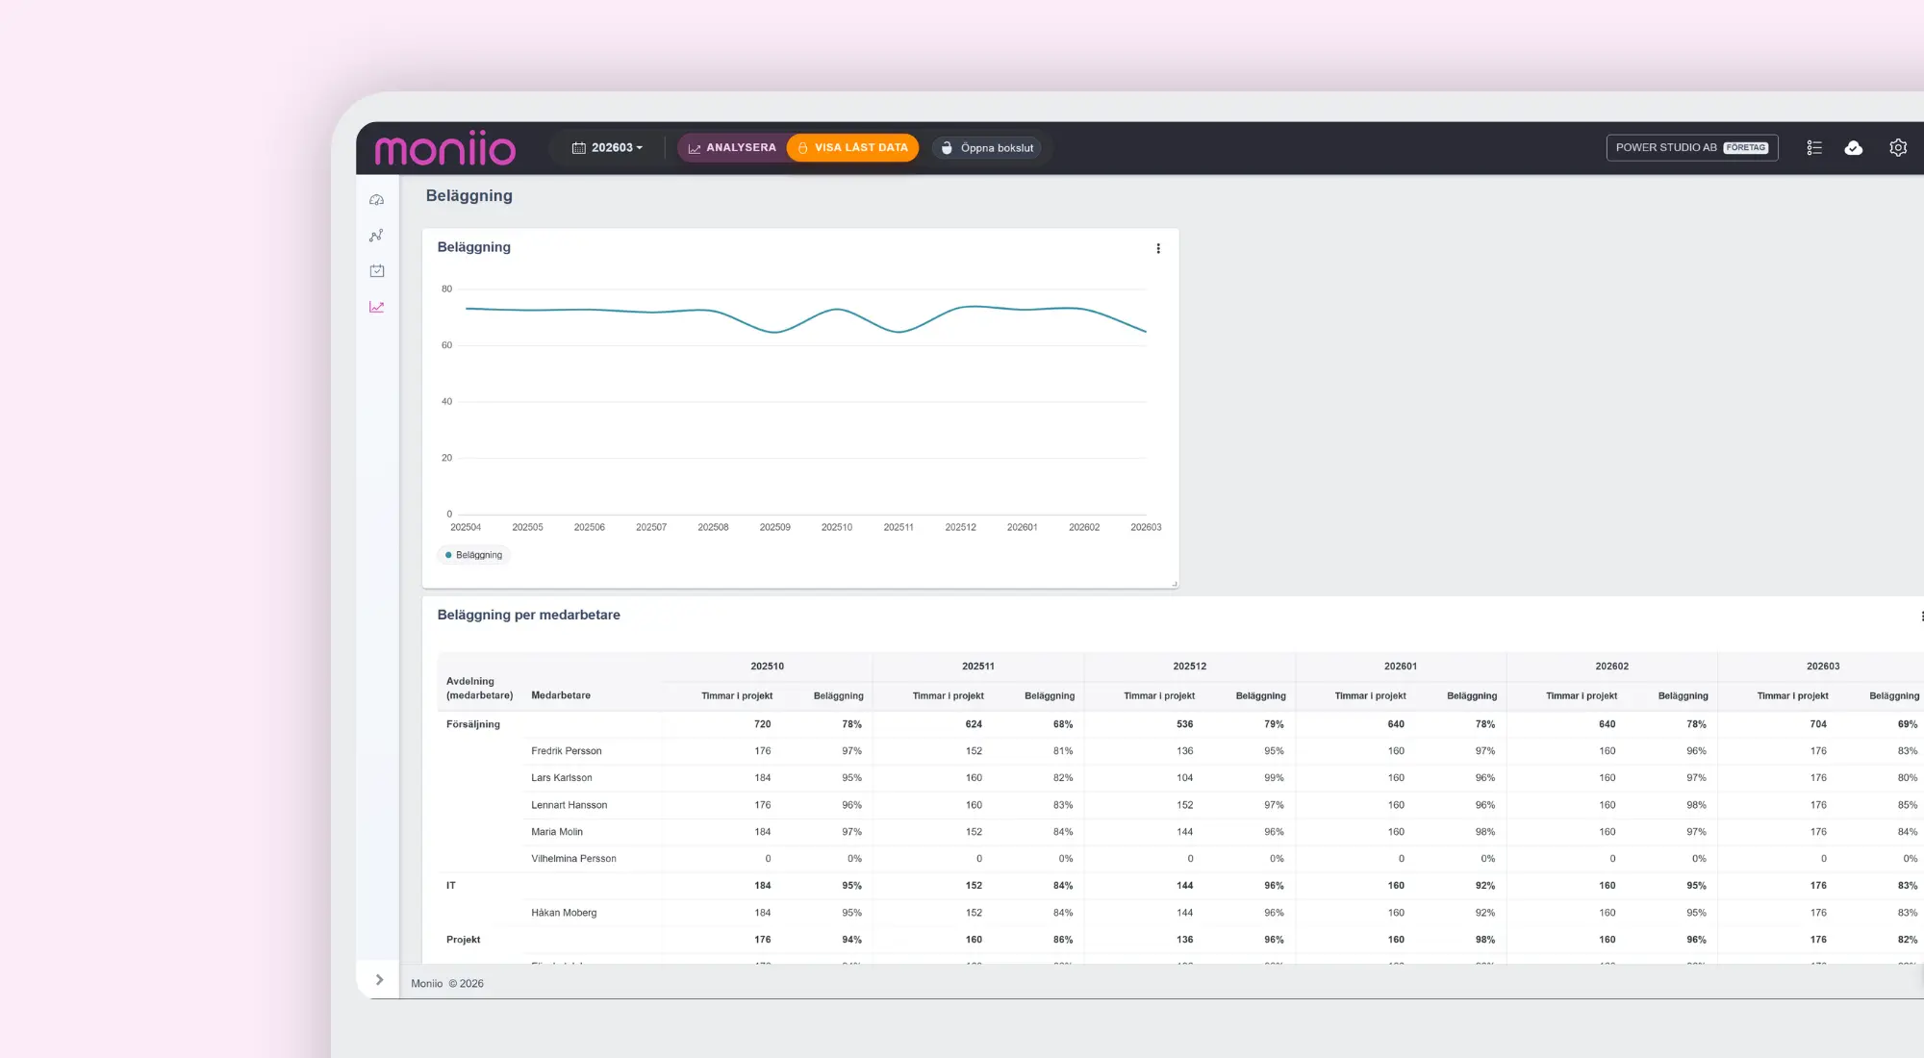Image resolution: width=1924 pixels, height=1058 pixels.
Task: Click the 202601 column group header
Action: tap(1401, 667)
